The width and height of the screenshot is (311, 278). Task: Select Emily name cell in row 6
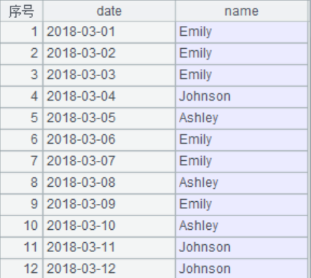click(241, 140)
